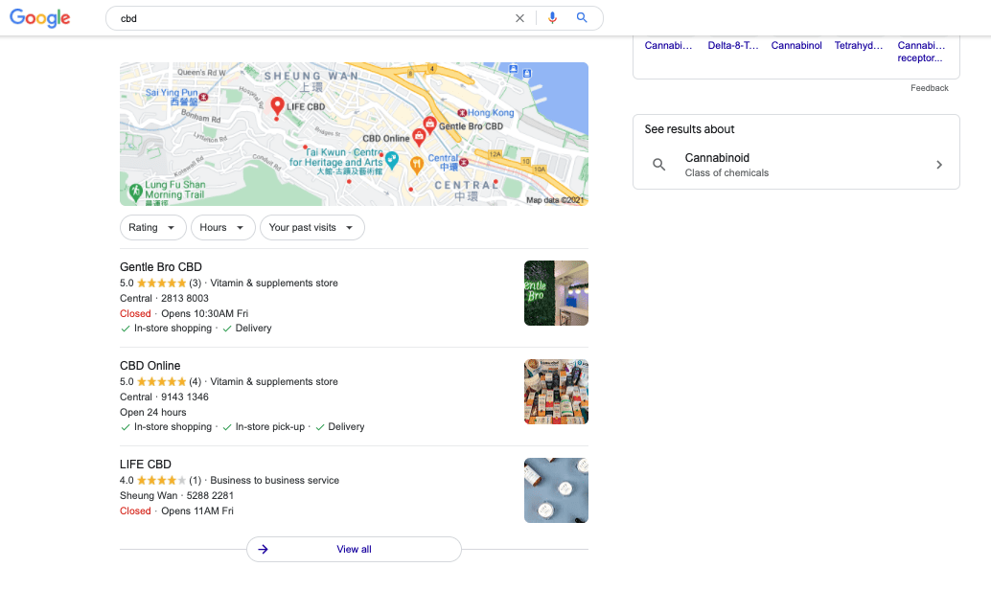Select the CBD Online map pin
Screen dimensions: 991x590
(x=419, y=136)
